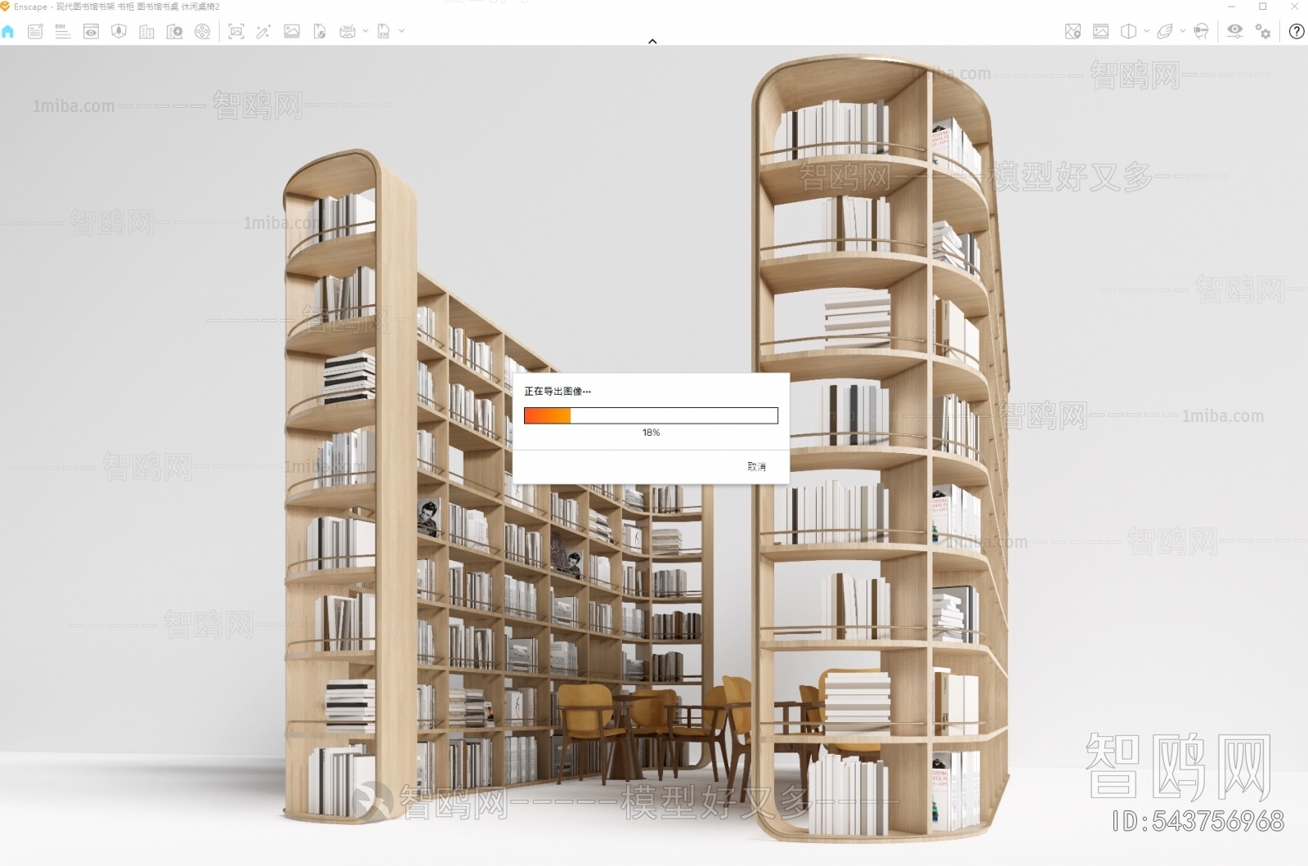Expand the view projection dropdown chevron

(1145, 32)
